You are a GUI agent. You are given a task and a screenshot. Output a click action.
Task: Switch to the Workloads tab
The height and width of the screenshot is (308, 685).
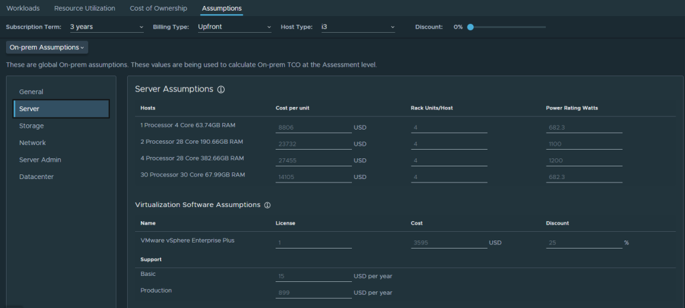pos(23,8)
